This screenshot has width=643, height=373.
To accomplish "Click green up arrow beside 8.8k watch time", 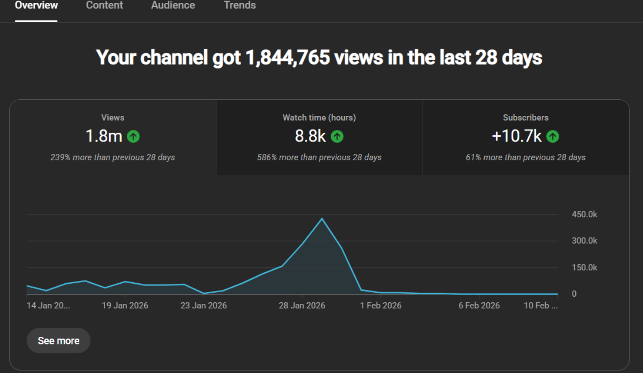I will pyautogui.click(x=337, y=137).
